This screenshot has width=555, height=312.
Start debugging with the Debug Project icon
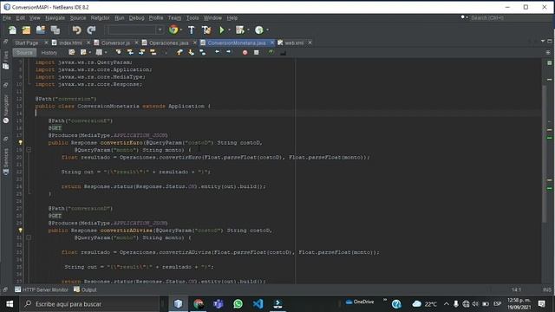point(240,30)
